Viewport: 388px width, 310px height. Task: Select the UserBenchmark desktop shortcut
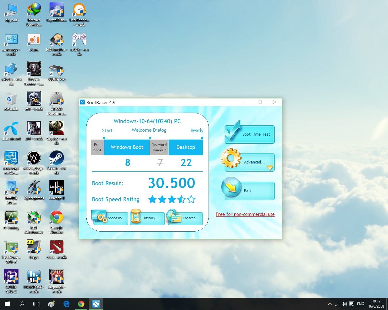tap(79, 15)
